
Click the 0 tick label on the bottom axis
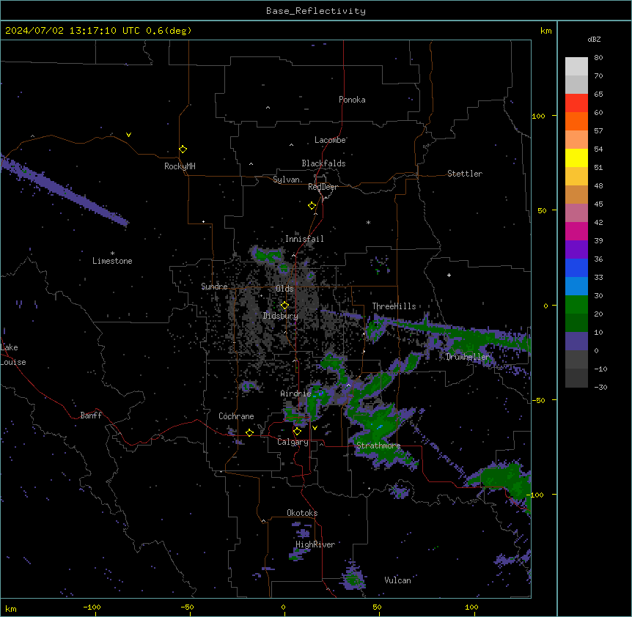(283, 607)
